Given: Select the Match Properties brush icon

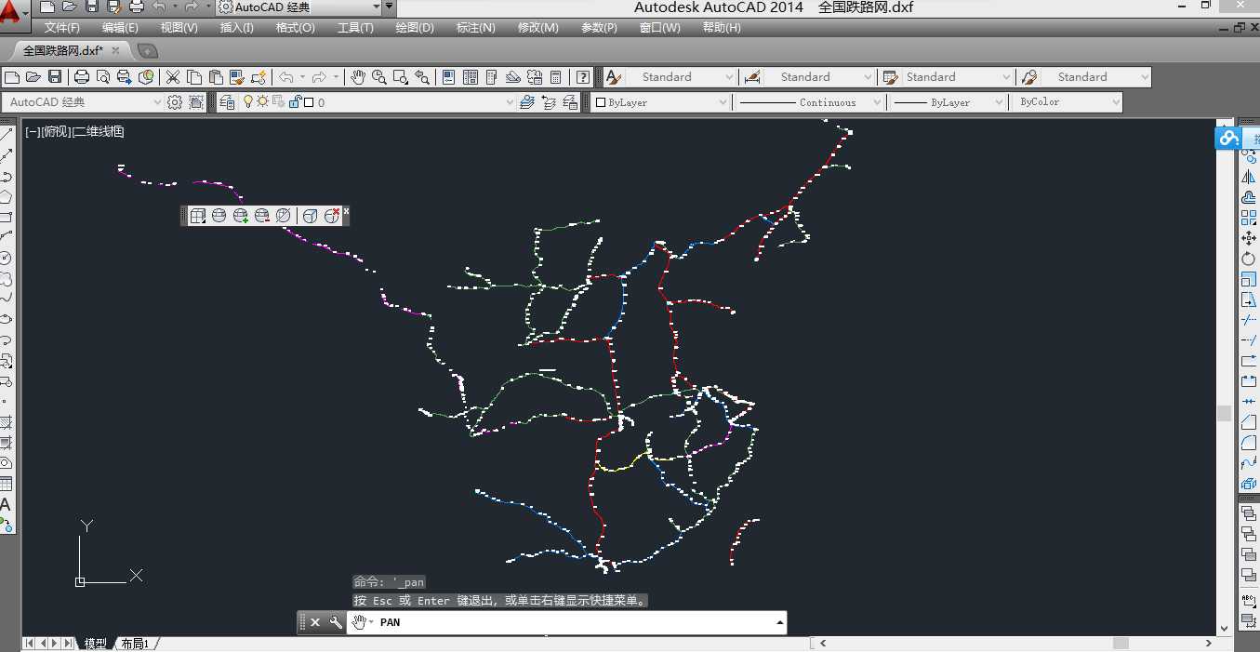Looking at the screenshot, I should pyautogui.click(x=237, y=77).
